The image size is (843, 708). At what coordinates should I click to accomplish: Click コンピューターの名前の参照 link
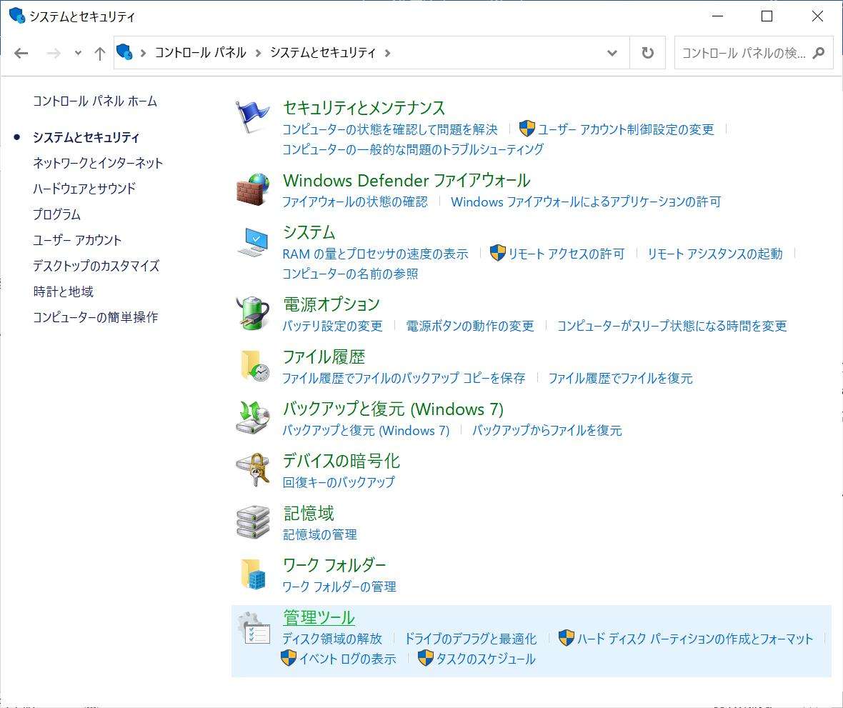pos(350,274)
